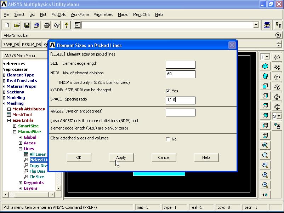
Task: Click the front view cube icon
Action: click(x=265, y=86)
